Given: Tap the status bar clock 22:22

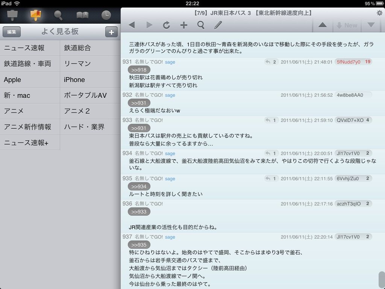Looking at the screenshot, I should coord(192,3).
